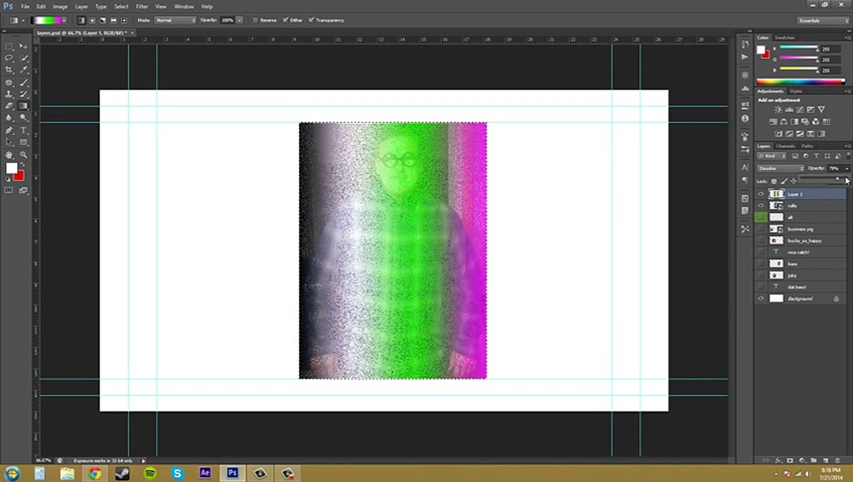Screen dimensions: 853x482
Task: Swap foreground and background colors
Action: 23,164
